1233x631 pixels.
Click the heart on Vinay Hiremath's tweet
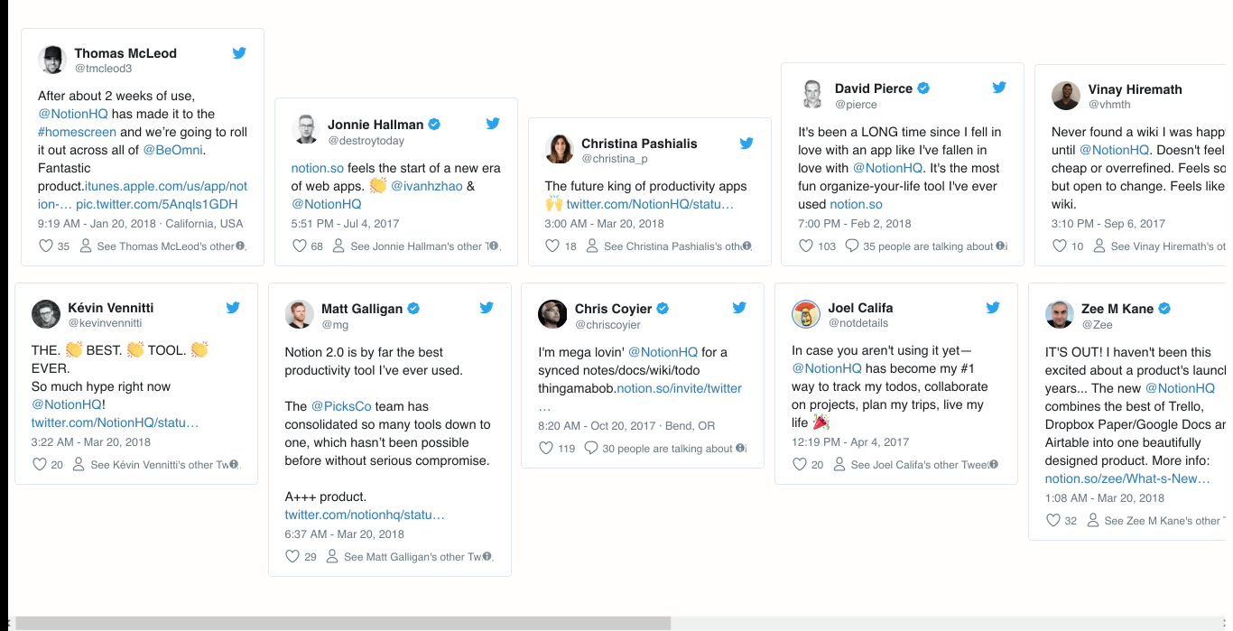[x=1060, y=246]
